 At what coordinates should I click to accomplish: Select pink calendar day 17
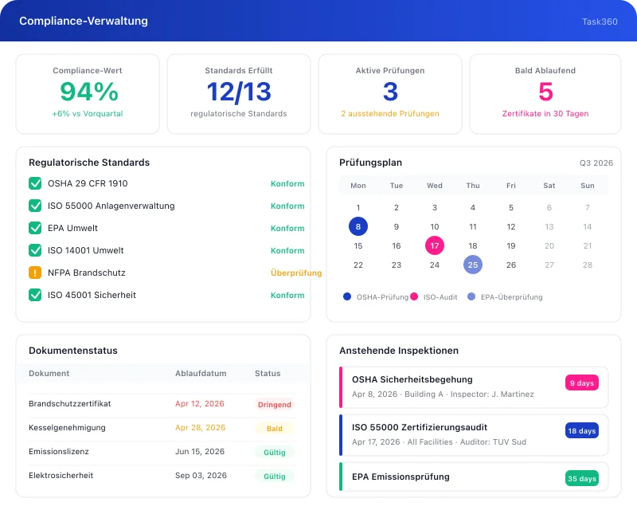pos(435,245)
